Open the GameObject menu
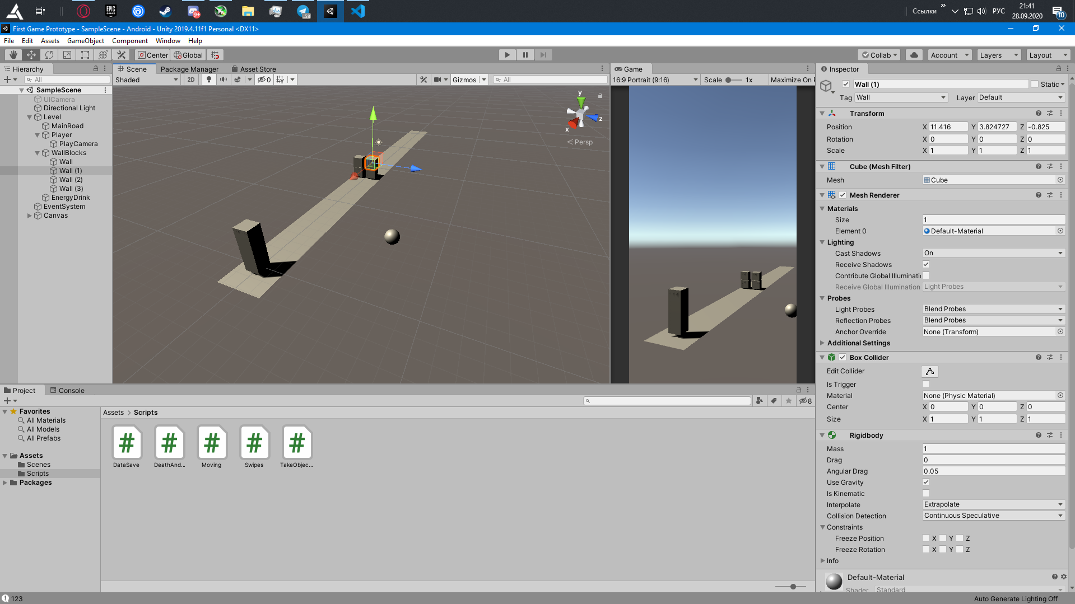This screenshot has height=604, width=1075. [x=86, y=41]
